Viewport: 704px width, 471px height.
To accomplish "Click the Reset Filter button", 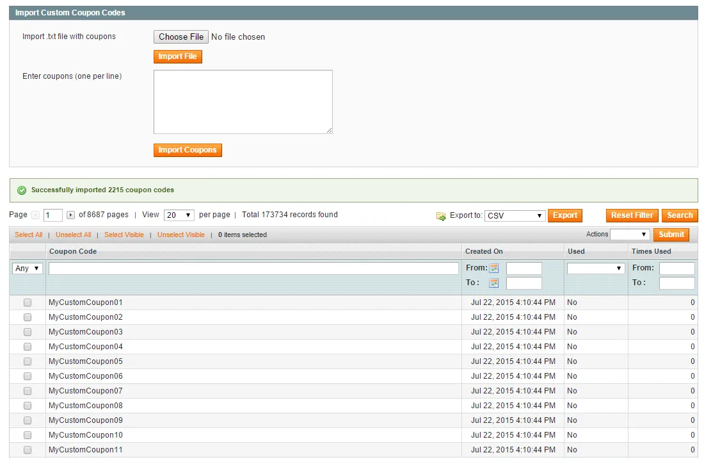I will coord(632,216).
